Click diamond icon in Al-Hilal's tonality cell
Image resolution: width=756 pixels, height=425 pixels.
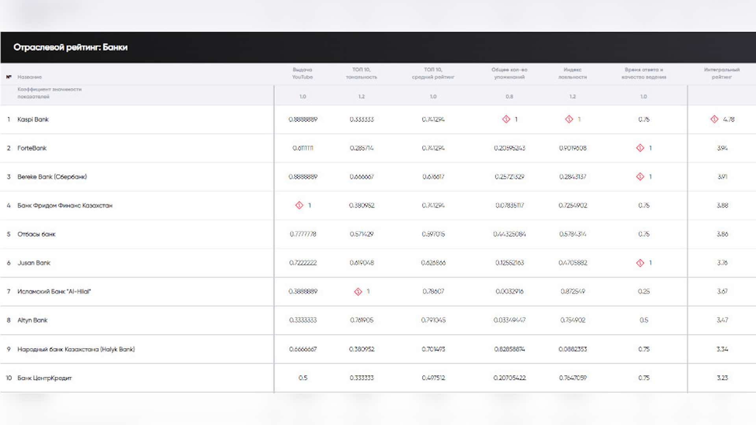point(358,292)
